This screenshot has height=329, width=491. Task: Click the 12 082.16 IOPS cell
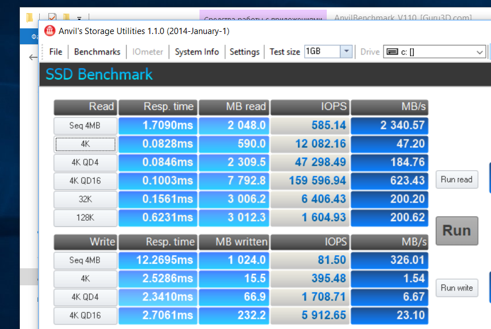(x=310, y=144)
